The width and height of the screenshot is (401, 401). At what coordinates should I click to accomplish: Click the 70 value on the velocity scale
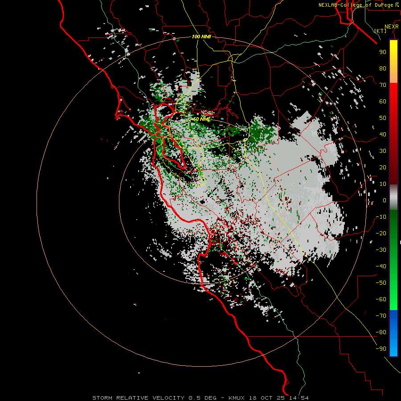pyautogui.click(x=383, y=85)
